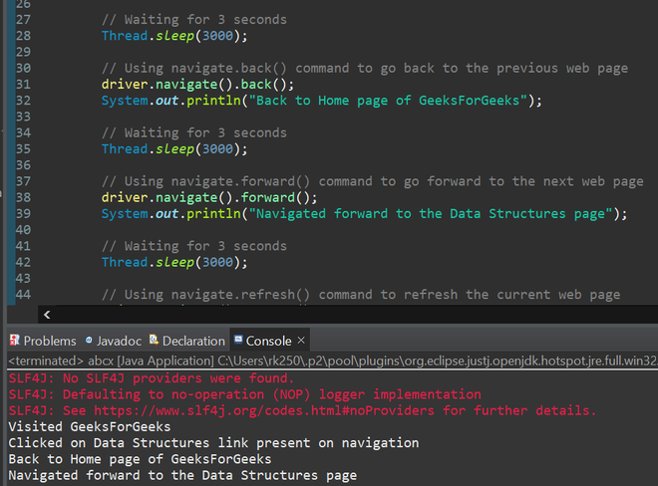Open the slf4j.org noProviders link
This screenshot has width=658, height=486.
click(264, 410)
